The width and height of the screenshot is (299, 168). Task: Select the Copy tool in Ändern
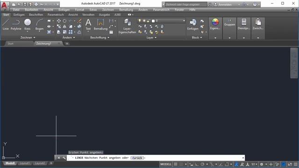point(59,27)
